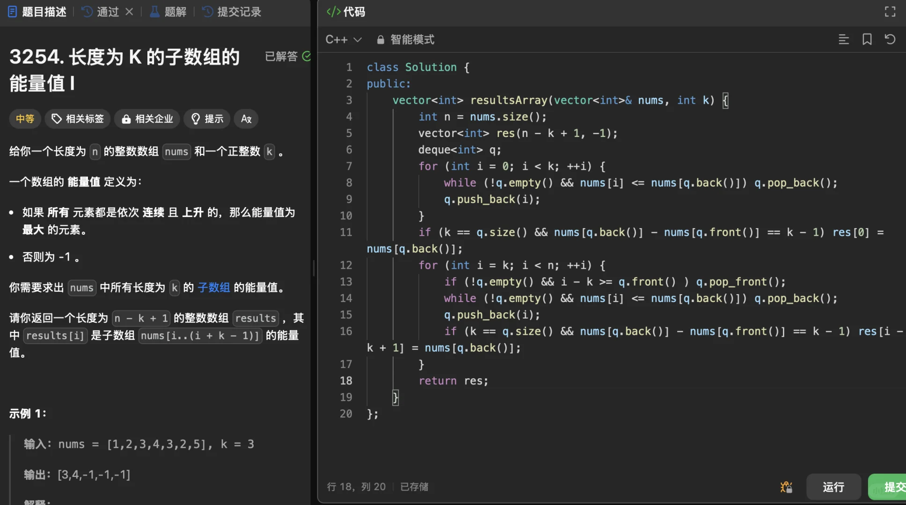906x505 pixels.
Task: Click the 'q.push_back(i);' line 9
Action: (x=492, y=200)
